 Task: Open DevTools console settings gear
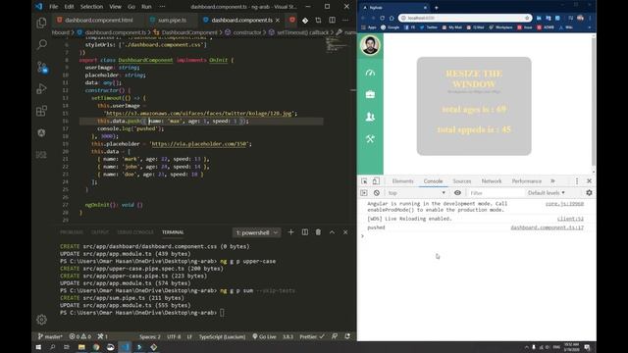click(x=589, y=193)
